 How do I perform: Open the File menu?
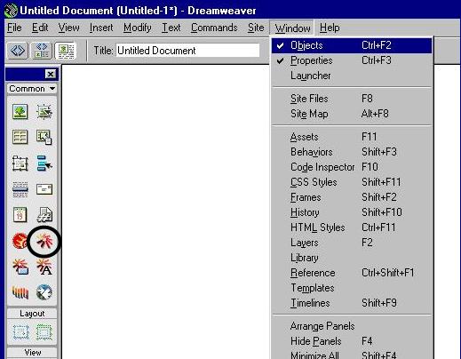[14, 28]
